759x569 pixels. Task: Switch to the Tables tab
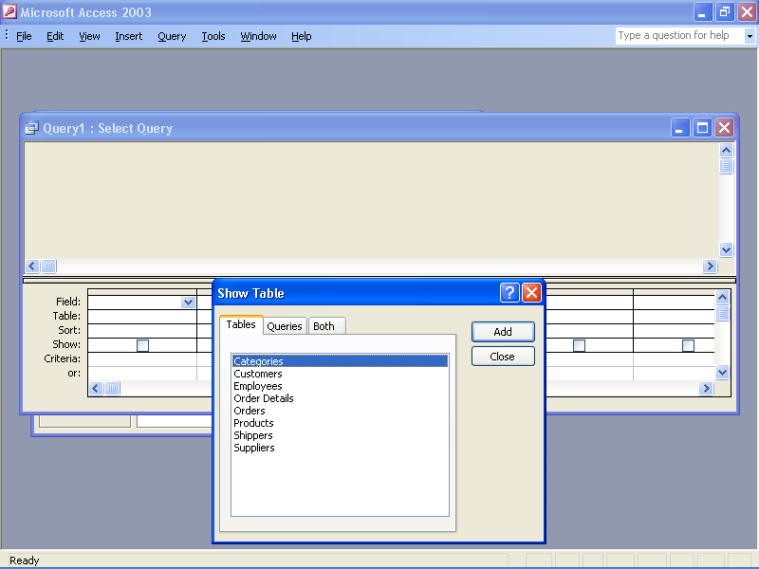pyautogui.click(x=241, y=324)
